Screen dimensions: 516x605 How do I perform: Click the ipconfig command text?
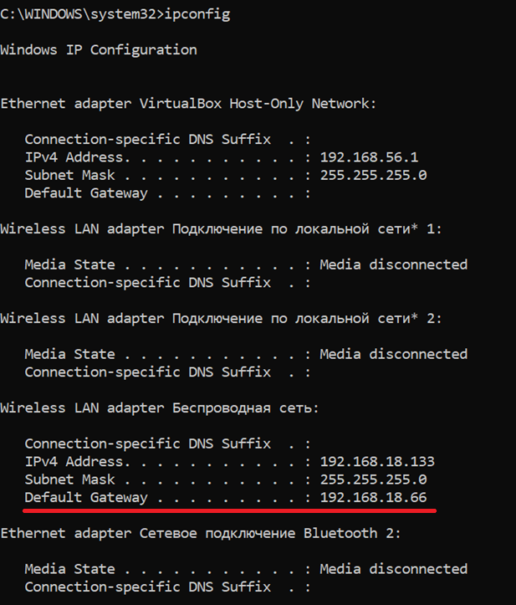click(x=197, y=15)
